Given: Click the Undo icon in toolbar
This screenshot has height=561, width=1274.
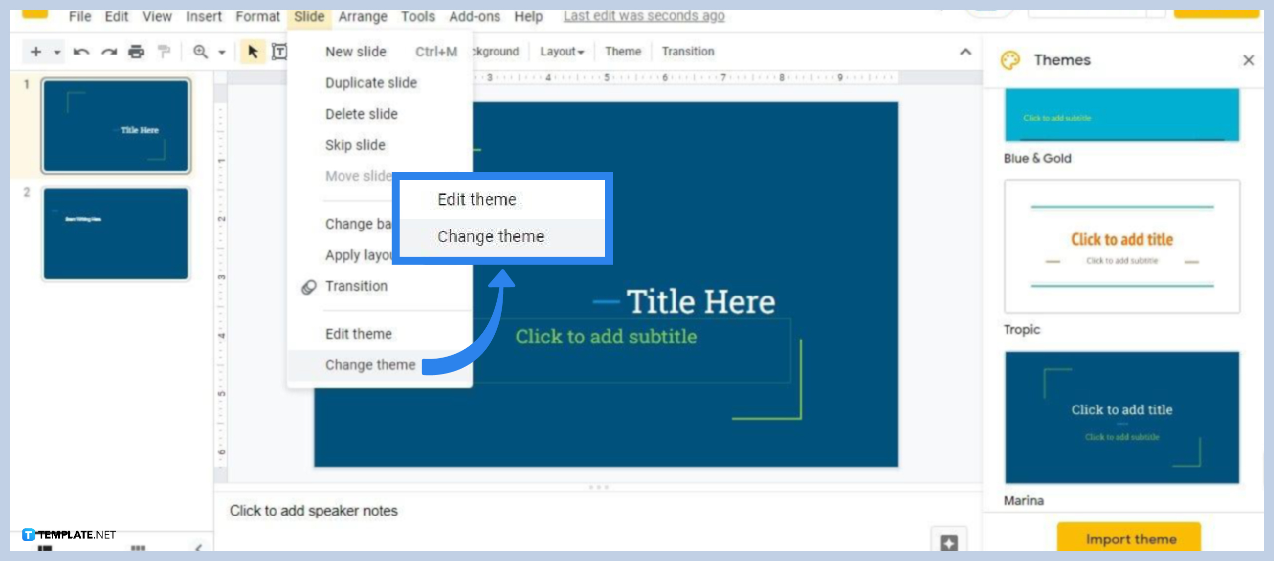Looking at the screenshot, I should click(82, 50).
